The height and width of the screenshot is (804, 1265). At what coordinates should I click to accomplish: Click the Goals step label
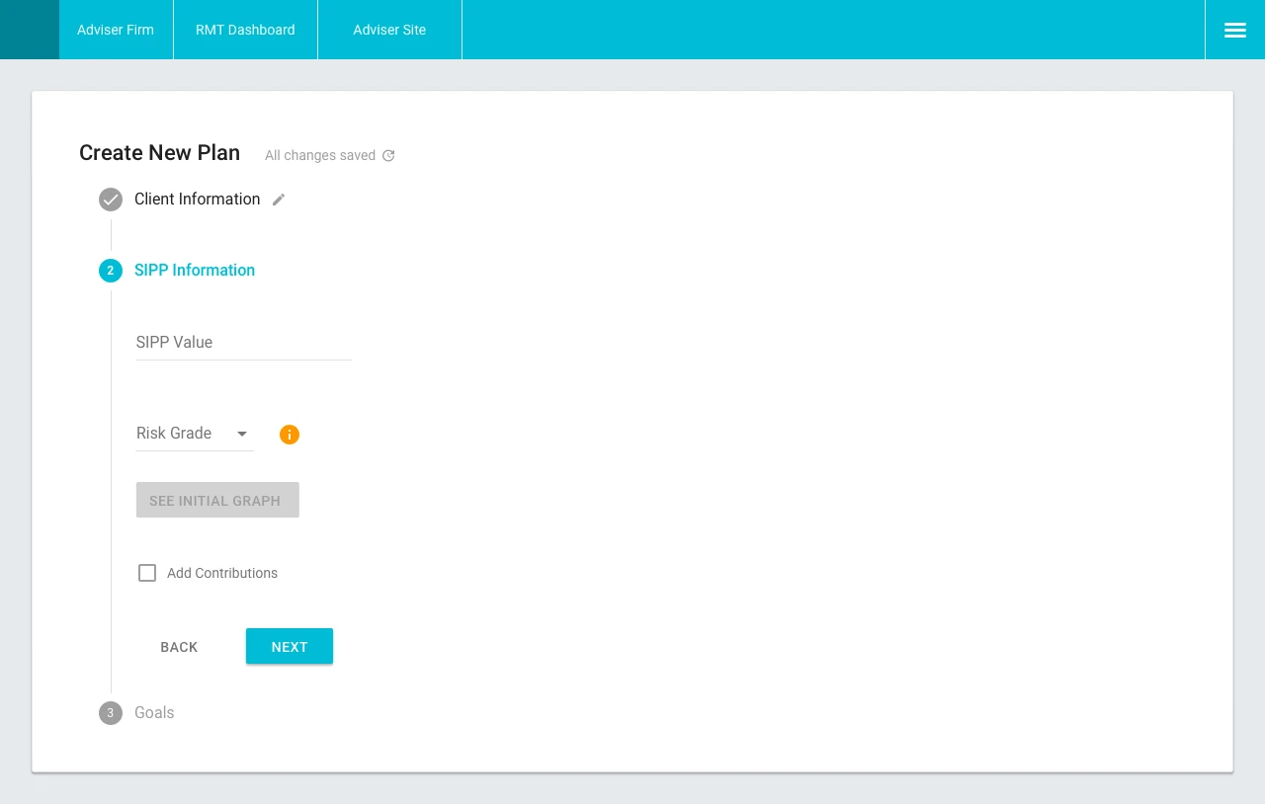(x=154, y=713)
